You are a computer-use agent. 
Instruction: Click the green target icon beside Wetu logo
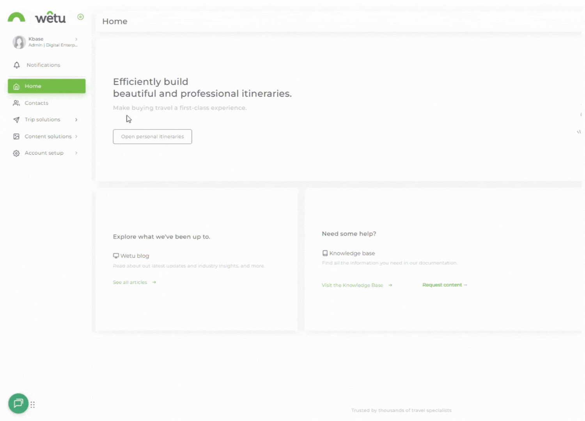(80, 17)
